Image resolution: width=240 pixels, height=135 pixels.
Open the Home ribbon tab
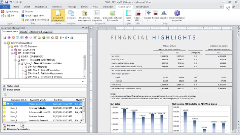tap(16, 7)
